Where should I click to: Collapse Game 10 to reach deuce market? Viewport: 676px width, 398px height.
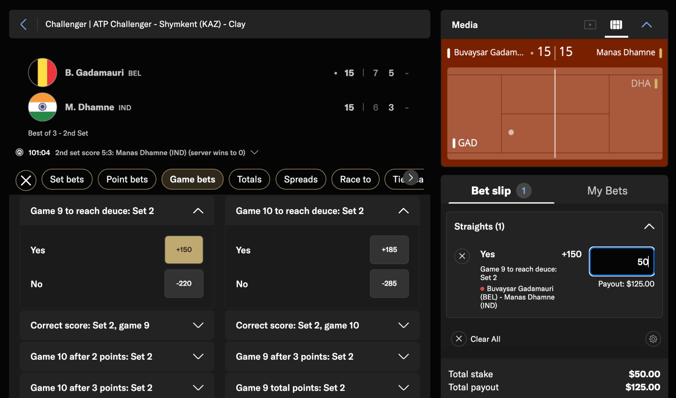403,211
